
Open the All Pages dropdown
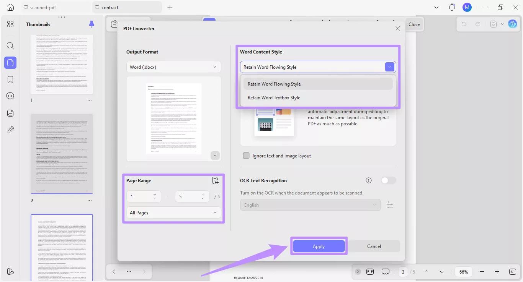[x=173, y=212]
